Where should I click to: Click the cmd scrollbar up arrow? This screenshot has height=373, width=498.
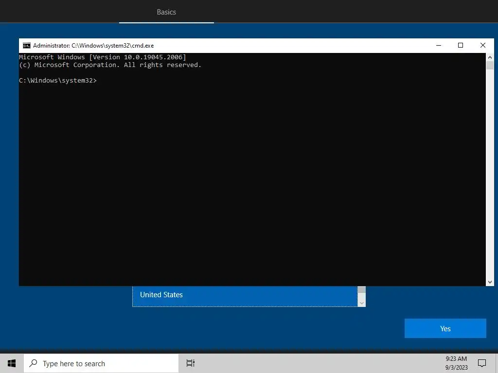click(490, 57)
